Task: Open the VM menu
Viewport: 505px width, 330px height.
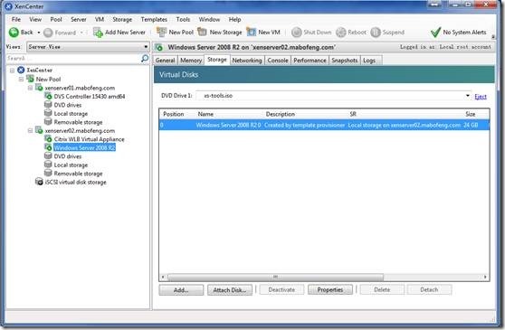Action: [x=100, y=19]
